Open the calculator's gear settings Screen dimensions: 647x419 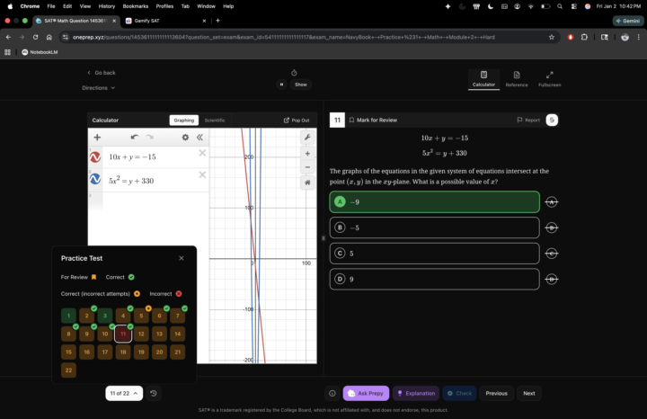[185, 138]
